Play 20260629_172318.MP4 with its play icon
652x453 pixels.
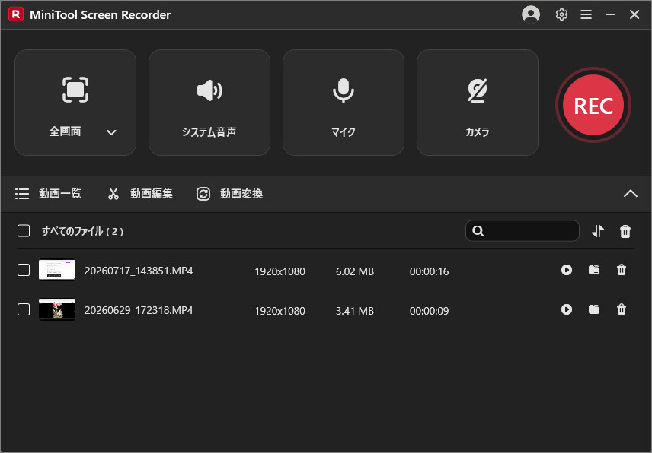(567, 309)
